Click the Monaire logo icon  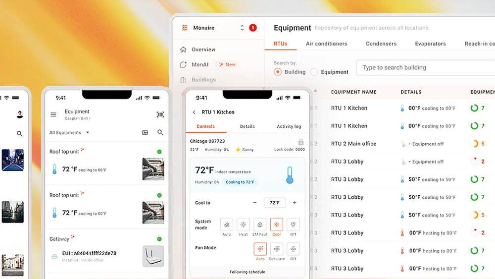click(x=185, y=28)
